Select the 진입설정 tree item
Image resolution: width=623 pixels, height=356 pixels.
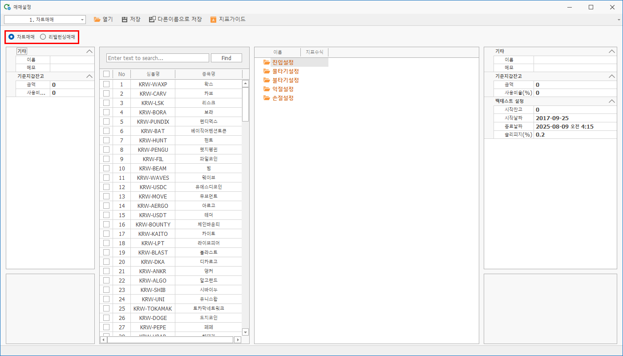pos(283,62)
